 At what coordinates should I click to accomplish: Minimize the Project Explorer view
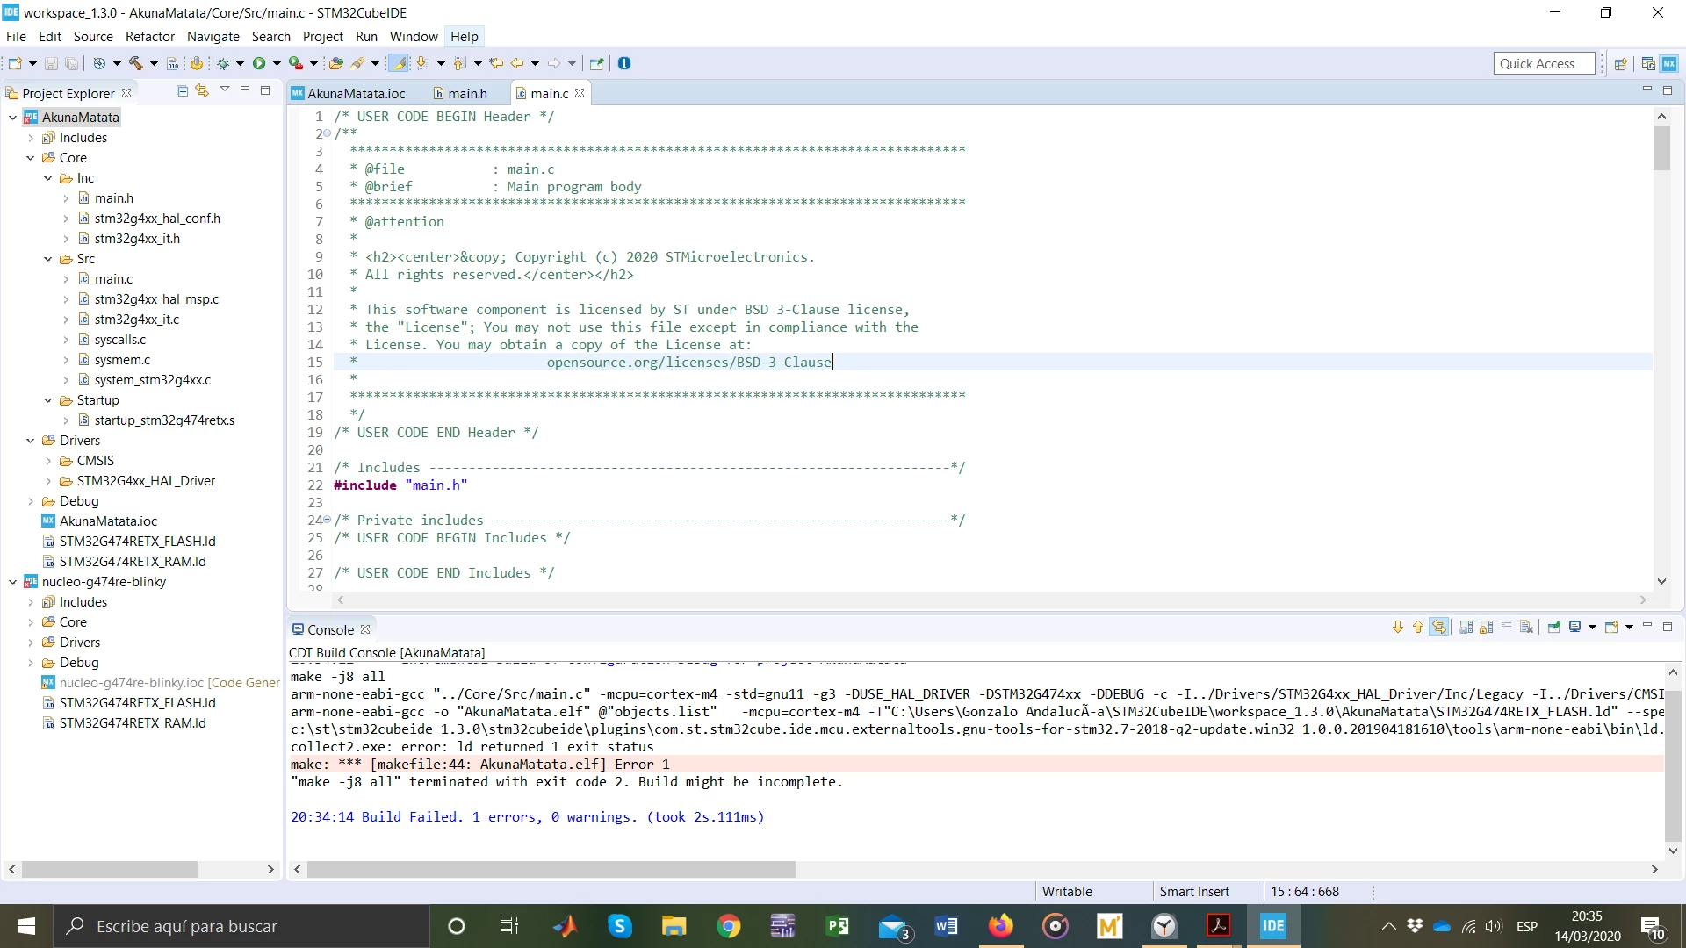tap(245, 90)
